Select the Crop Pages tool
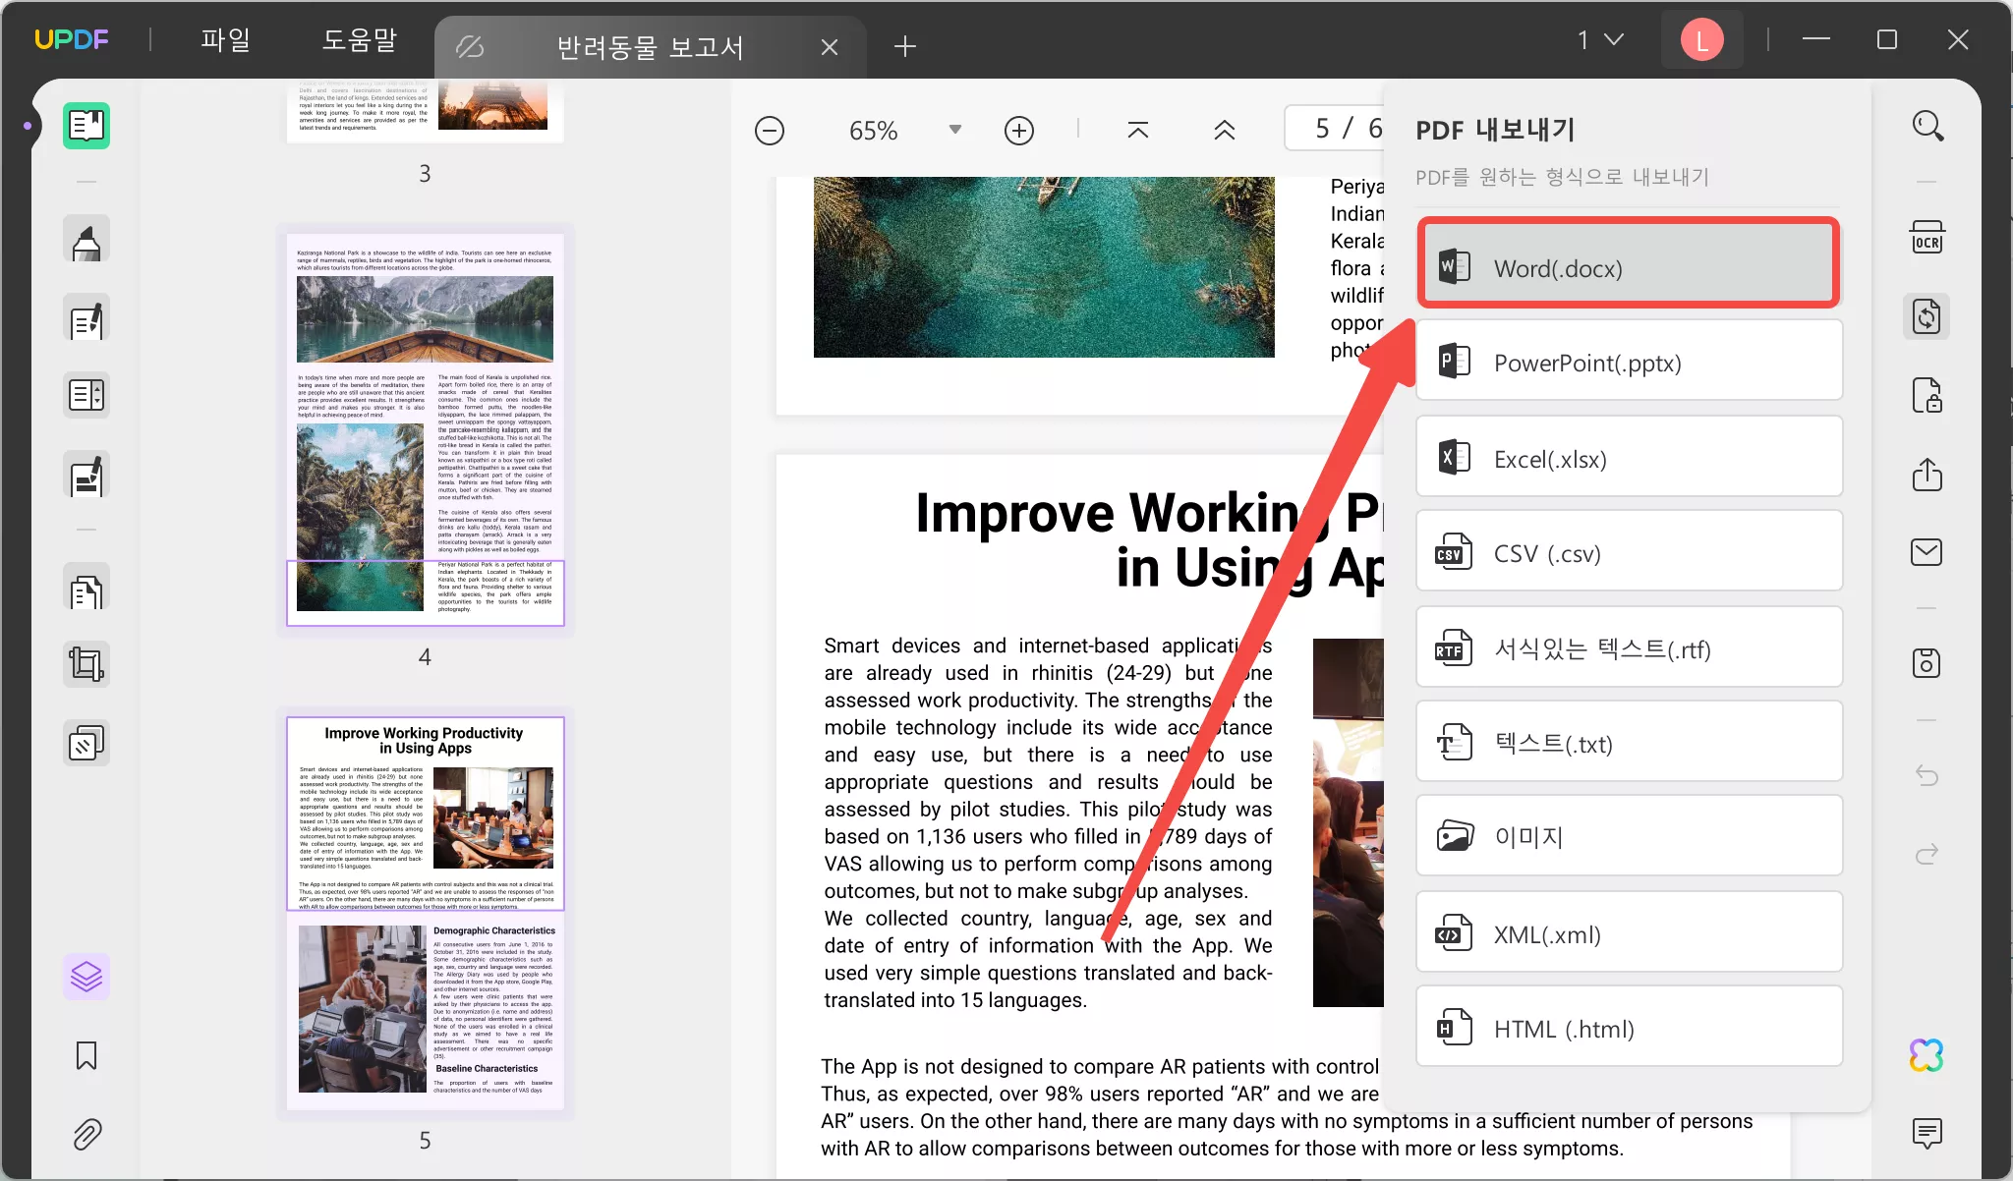The height and width of the screenshot is (1181, 2013). pos(86,664)
